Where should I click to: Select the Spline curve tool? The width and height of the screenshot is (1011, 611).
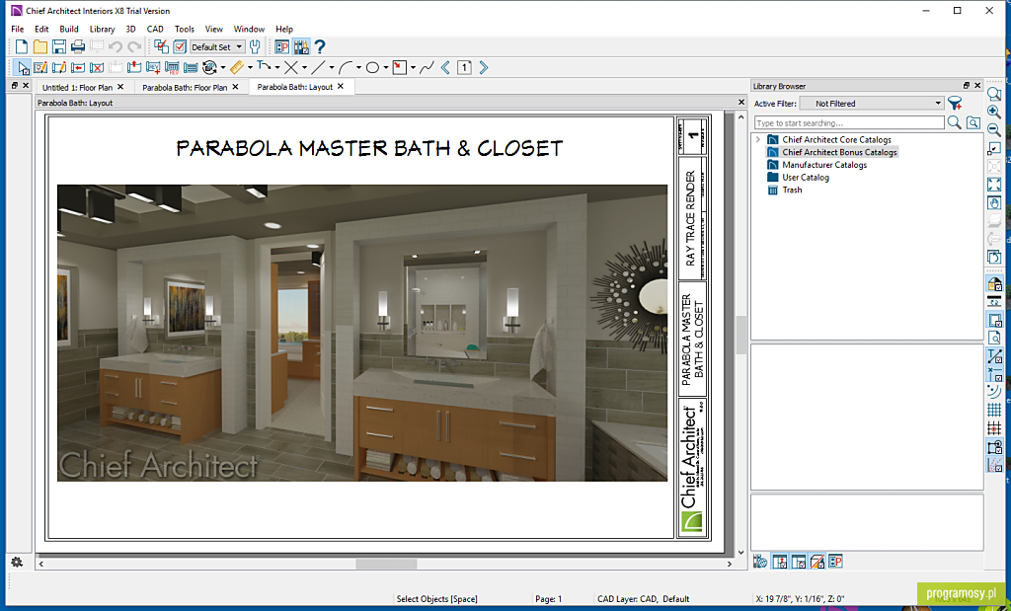[427, 67]
